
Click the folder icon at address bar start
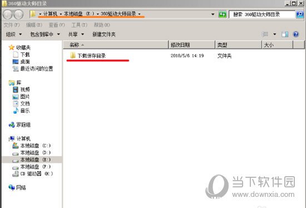(x=33, y=14)
